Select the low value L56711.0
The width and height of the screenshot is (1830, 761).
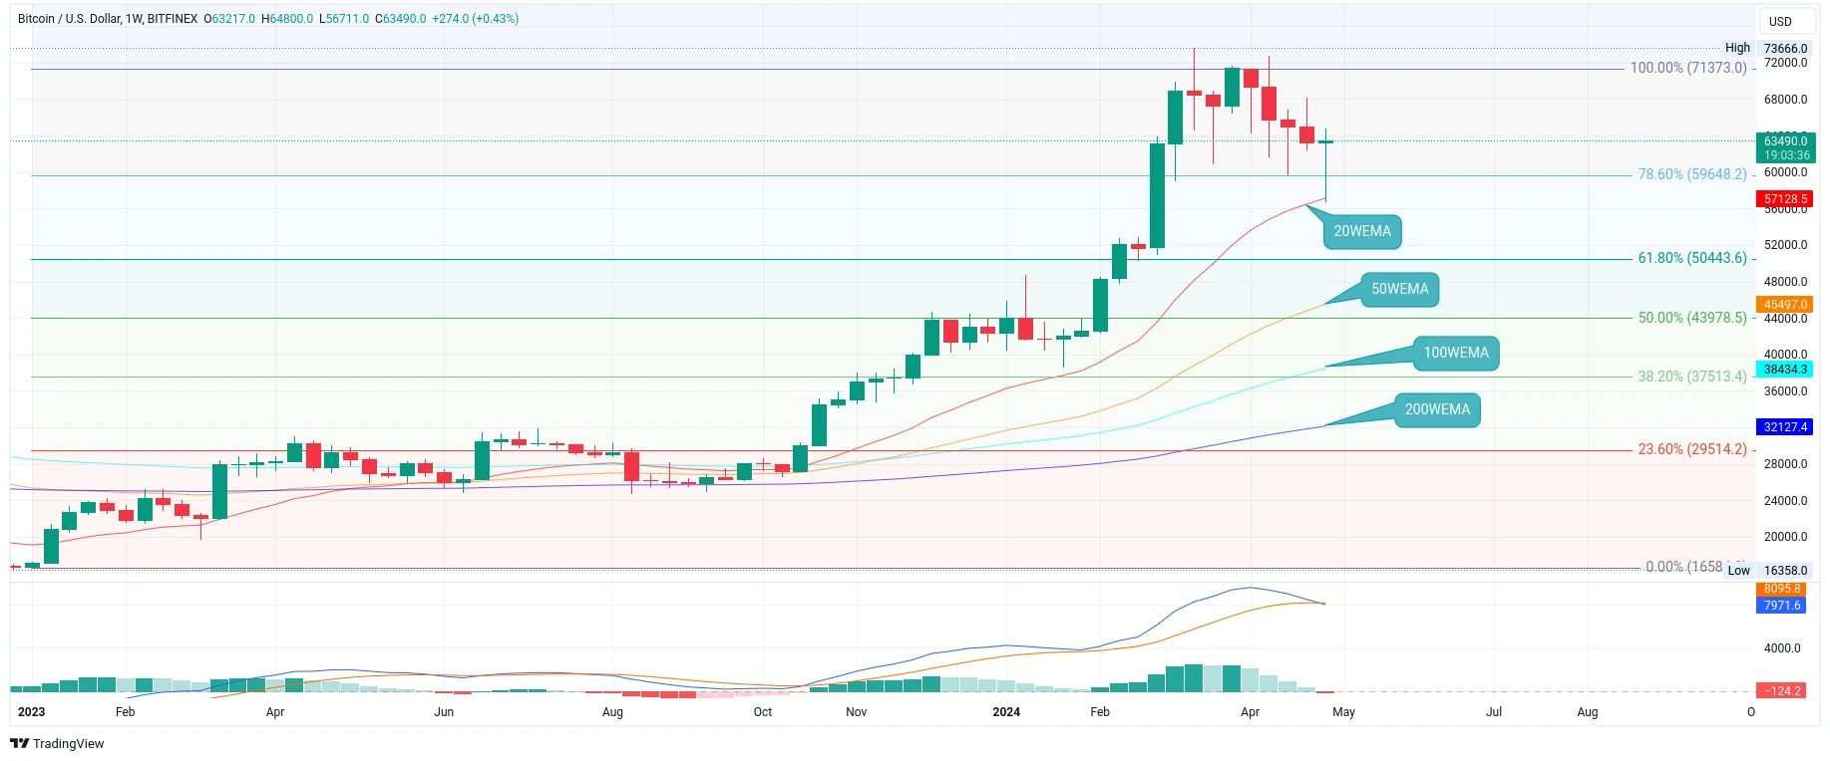tap(344, 19)
